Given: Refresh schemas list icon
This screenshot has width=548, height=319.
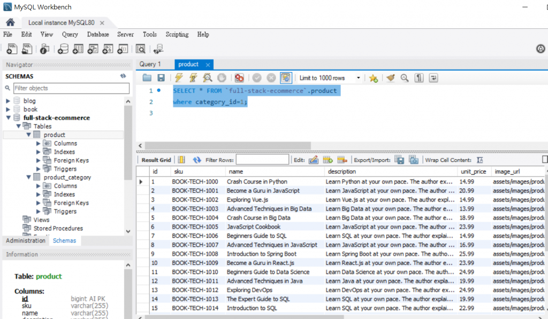Looking at the screenshot, I should tap(123, 76).
